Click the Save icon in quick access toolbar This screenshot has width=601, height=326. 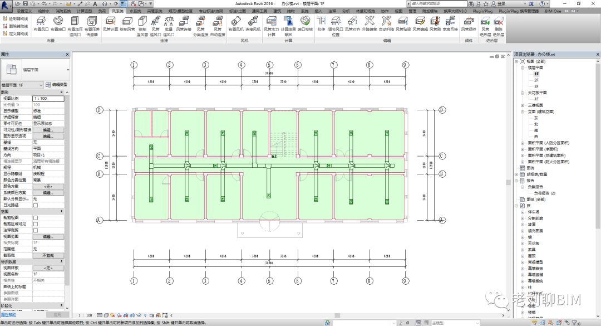[x=25, y=3]
